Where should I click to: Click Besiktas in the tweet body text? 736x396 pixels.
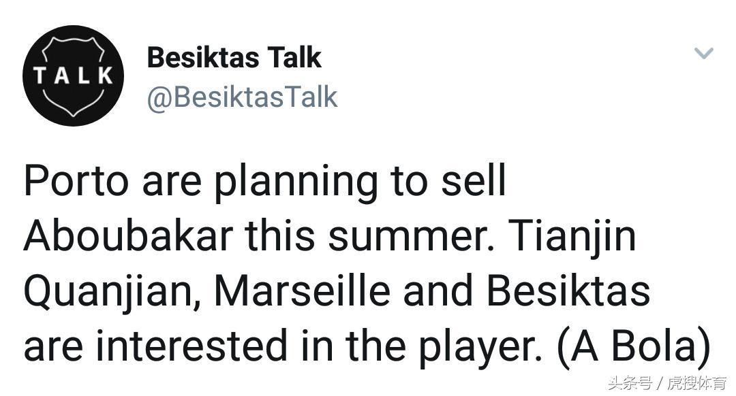coord(569,291)
